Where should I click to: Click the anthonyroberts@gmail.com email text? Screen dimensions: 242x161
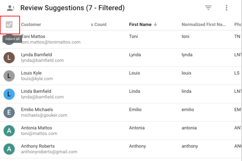click(x=49, y=152)
